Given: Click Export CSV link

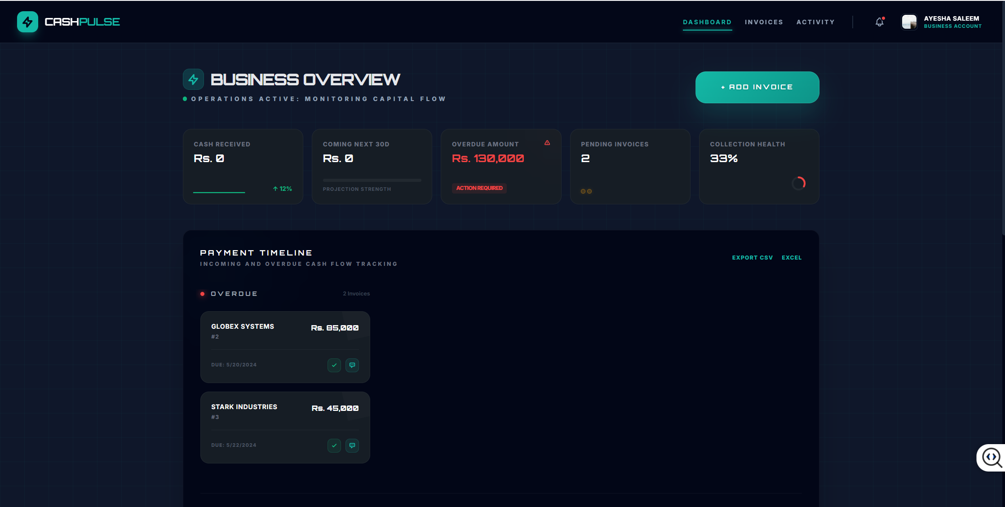Looking at the screenshot, I should [752, 258].
